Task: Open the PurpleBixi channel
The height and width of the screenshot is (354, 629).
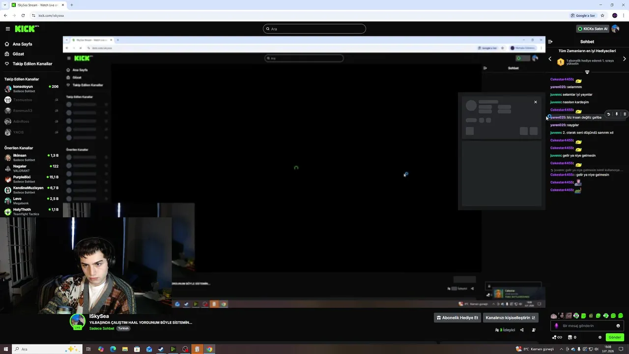Action: click(x=31, y=179)
